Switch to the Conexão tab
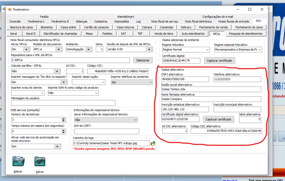This screenshot has width=285, height=181. point(15,21)
